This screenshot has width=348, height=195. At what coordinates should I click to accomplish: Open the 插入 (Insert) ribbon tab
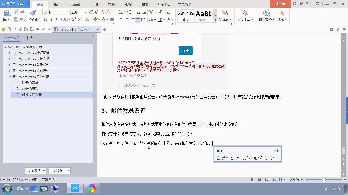(x=57, y=4)
